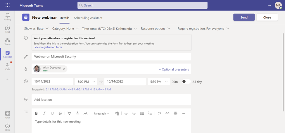Click the Add location field

[x=111, y=99]
